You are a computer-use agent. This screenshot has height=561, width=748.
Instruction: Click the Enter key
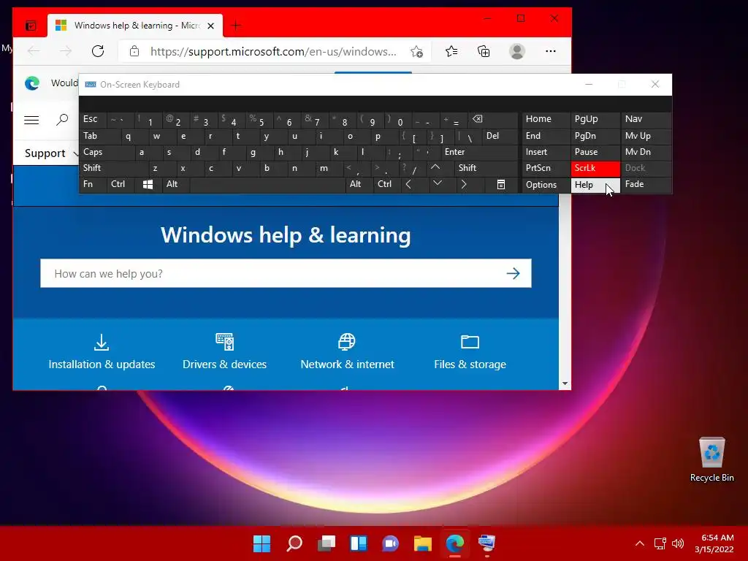click(x=479, y=152)
